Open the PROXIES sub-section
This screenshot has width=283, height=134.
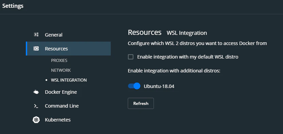click(x=59, y=61)
